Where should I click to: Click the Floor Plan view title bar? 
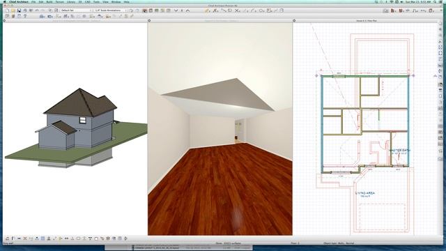(x=367, y=21)
